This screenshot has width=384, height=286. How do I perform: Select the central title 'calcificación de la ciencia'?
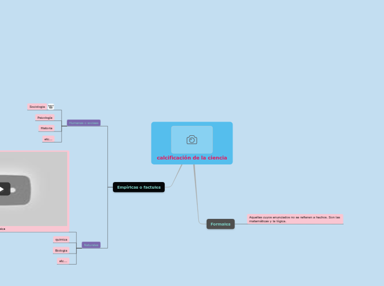[x=192, y=158]
